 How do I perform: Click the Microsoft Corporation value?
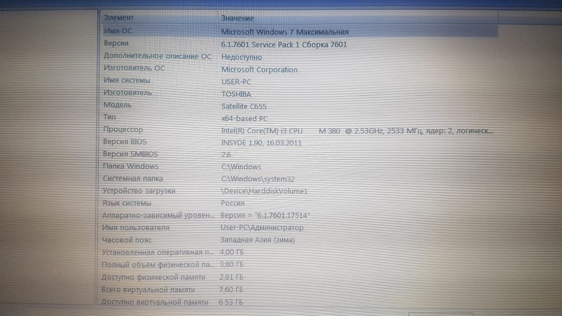[x=260, y=70]
